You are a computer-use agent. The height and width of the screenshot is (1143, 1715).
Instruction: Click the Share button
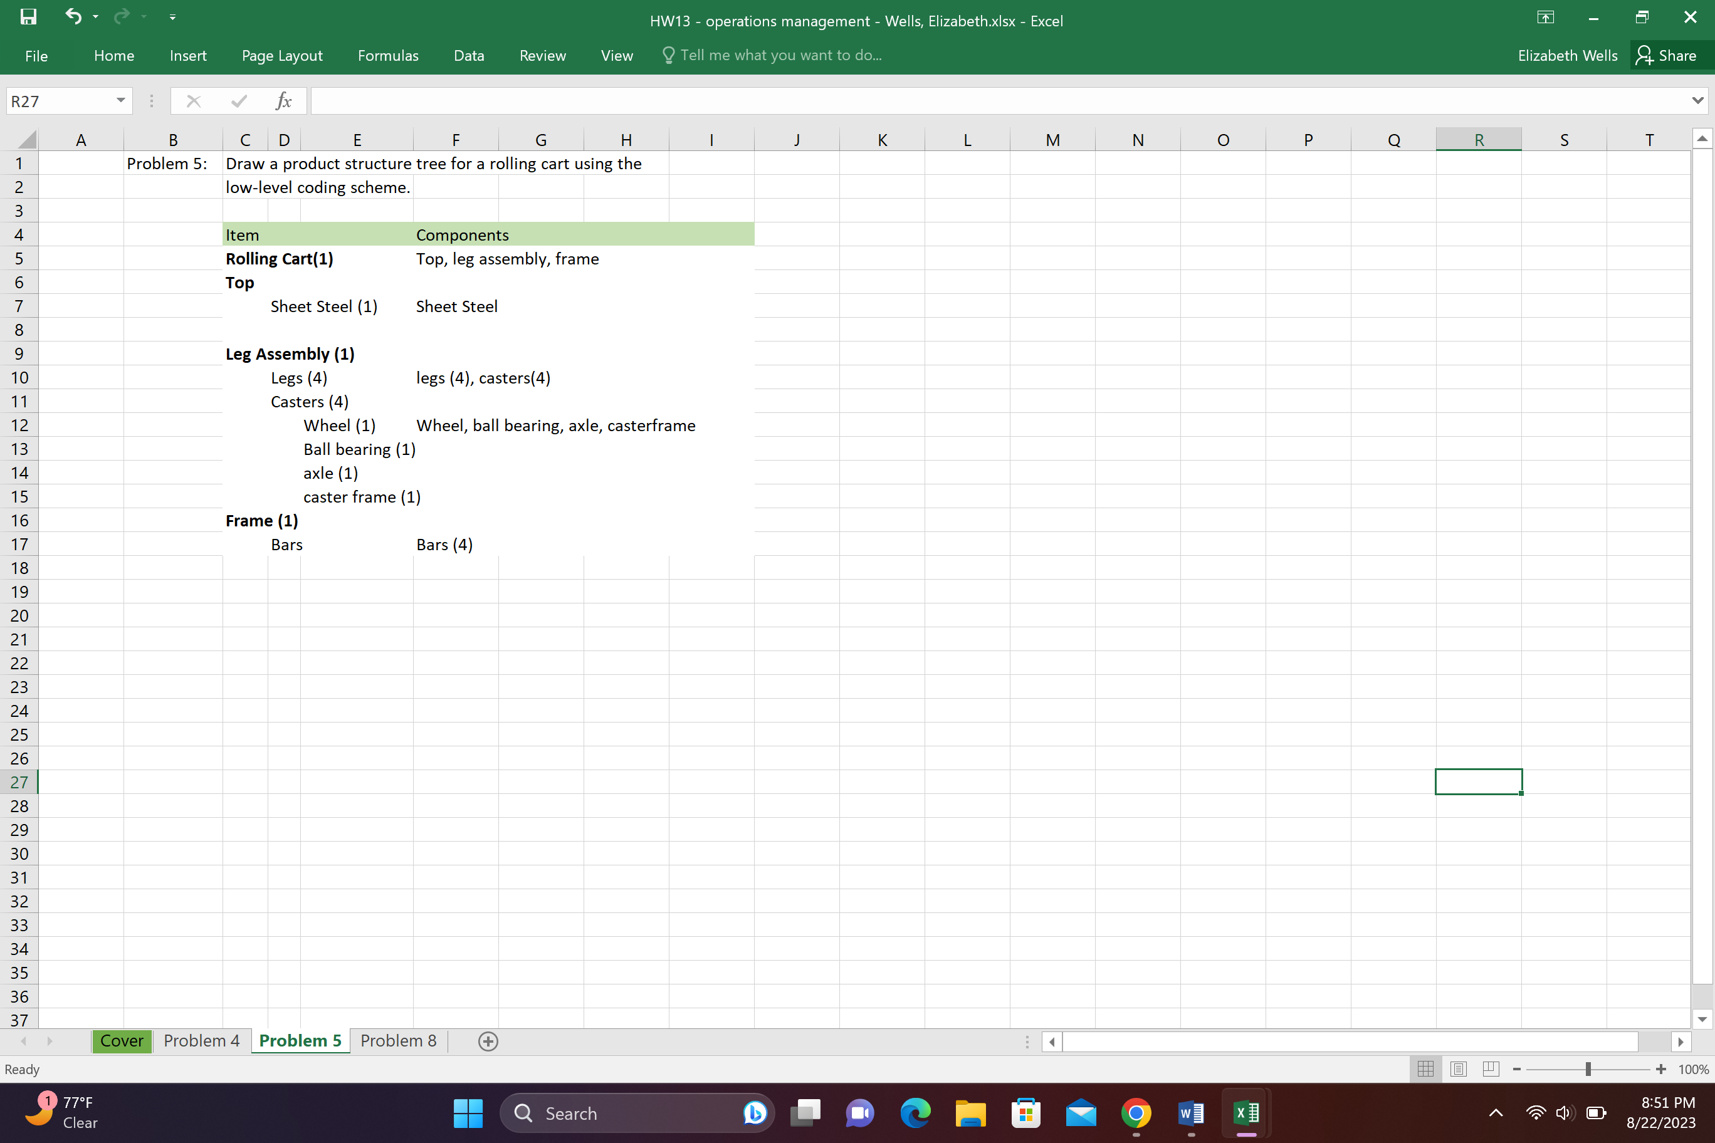pyautogui.click(x=1669, y=55)
